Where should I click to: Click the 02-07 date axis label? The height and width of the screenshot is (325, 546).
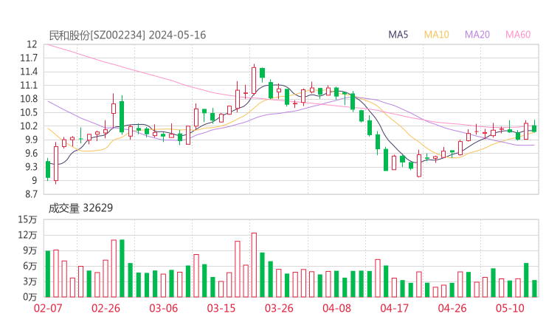[x=48, y=308]
